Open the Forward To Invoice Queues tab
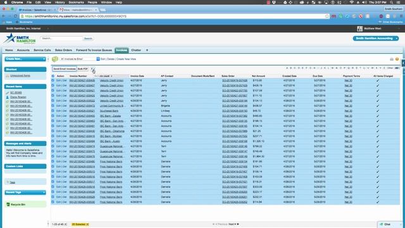 94,50
